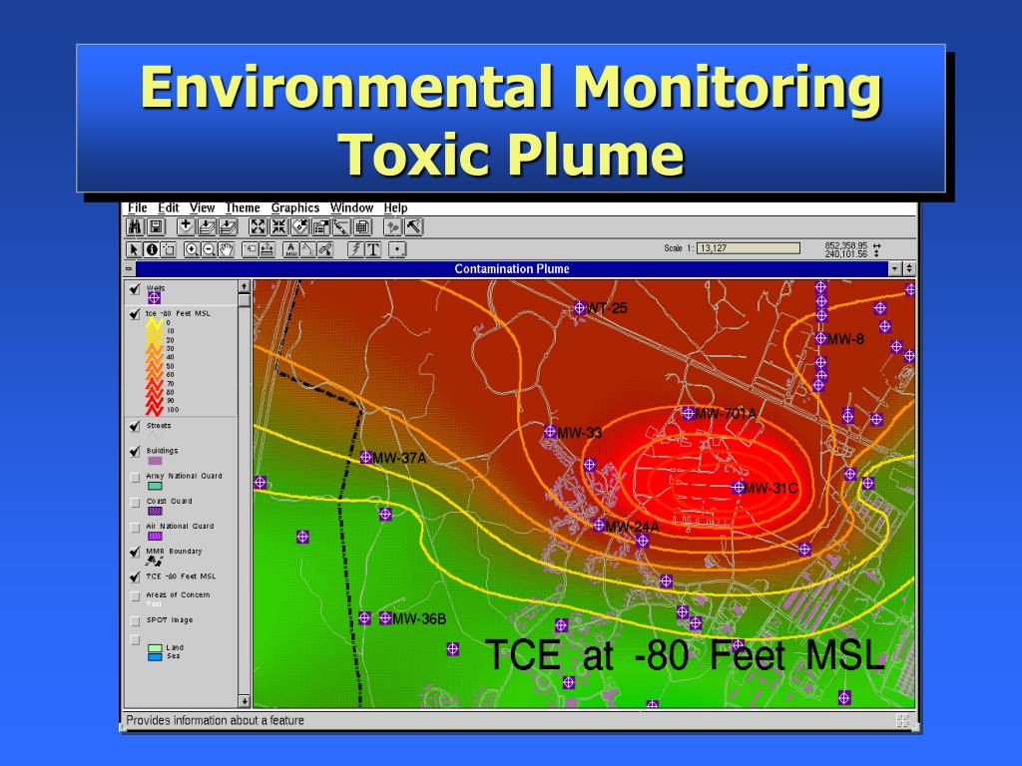Click the Wells purple symbol in legend
1022x766 pixels.
click(154, 298)
